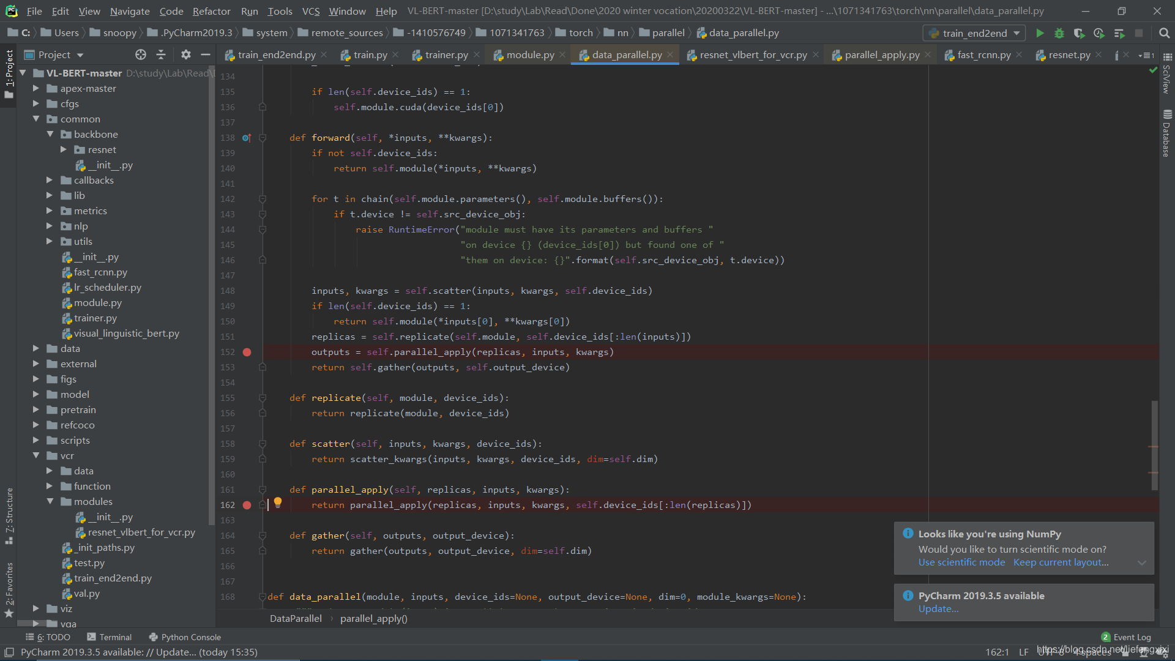
Task: Open the Structure tool window
Action: pos(9,516)
